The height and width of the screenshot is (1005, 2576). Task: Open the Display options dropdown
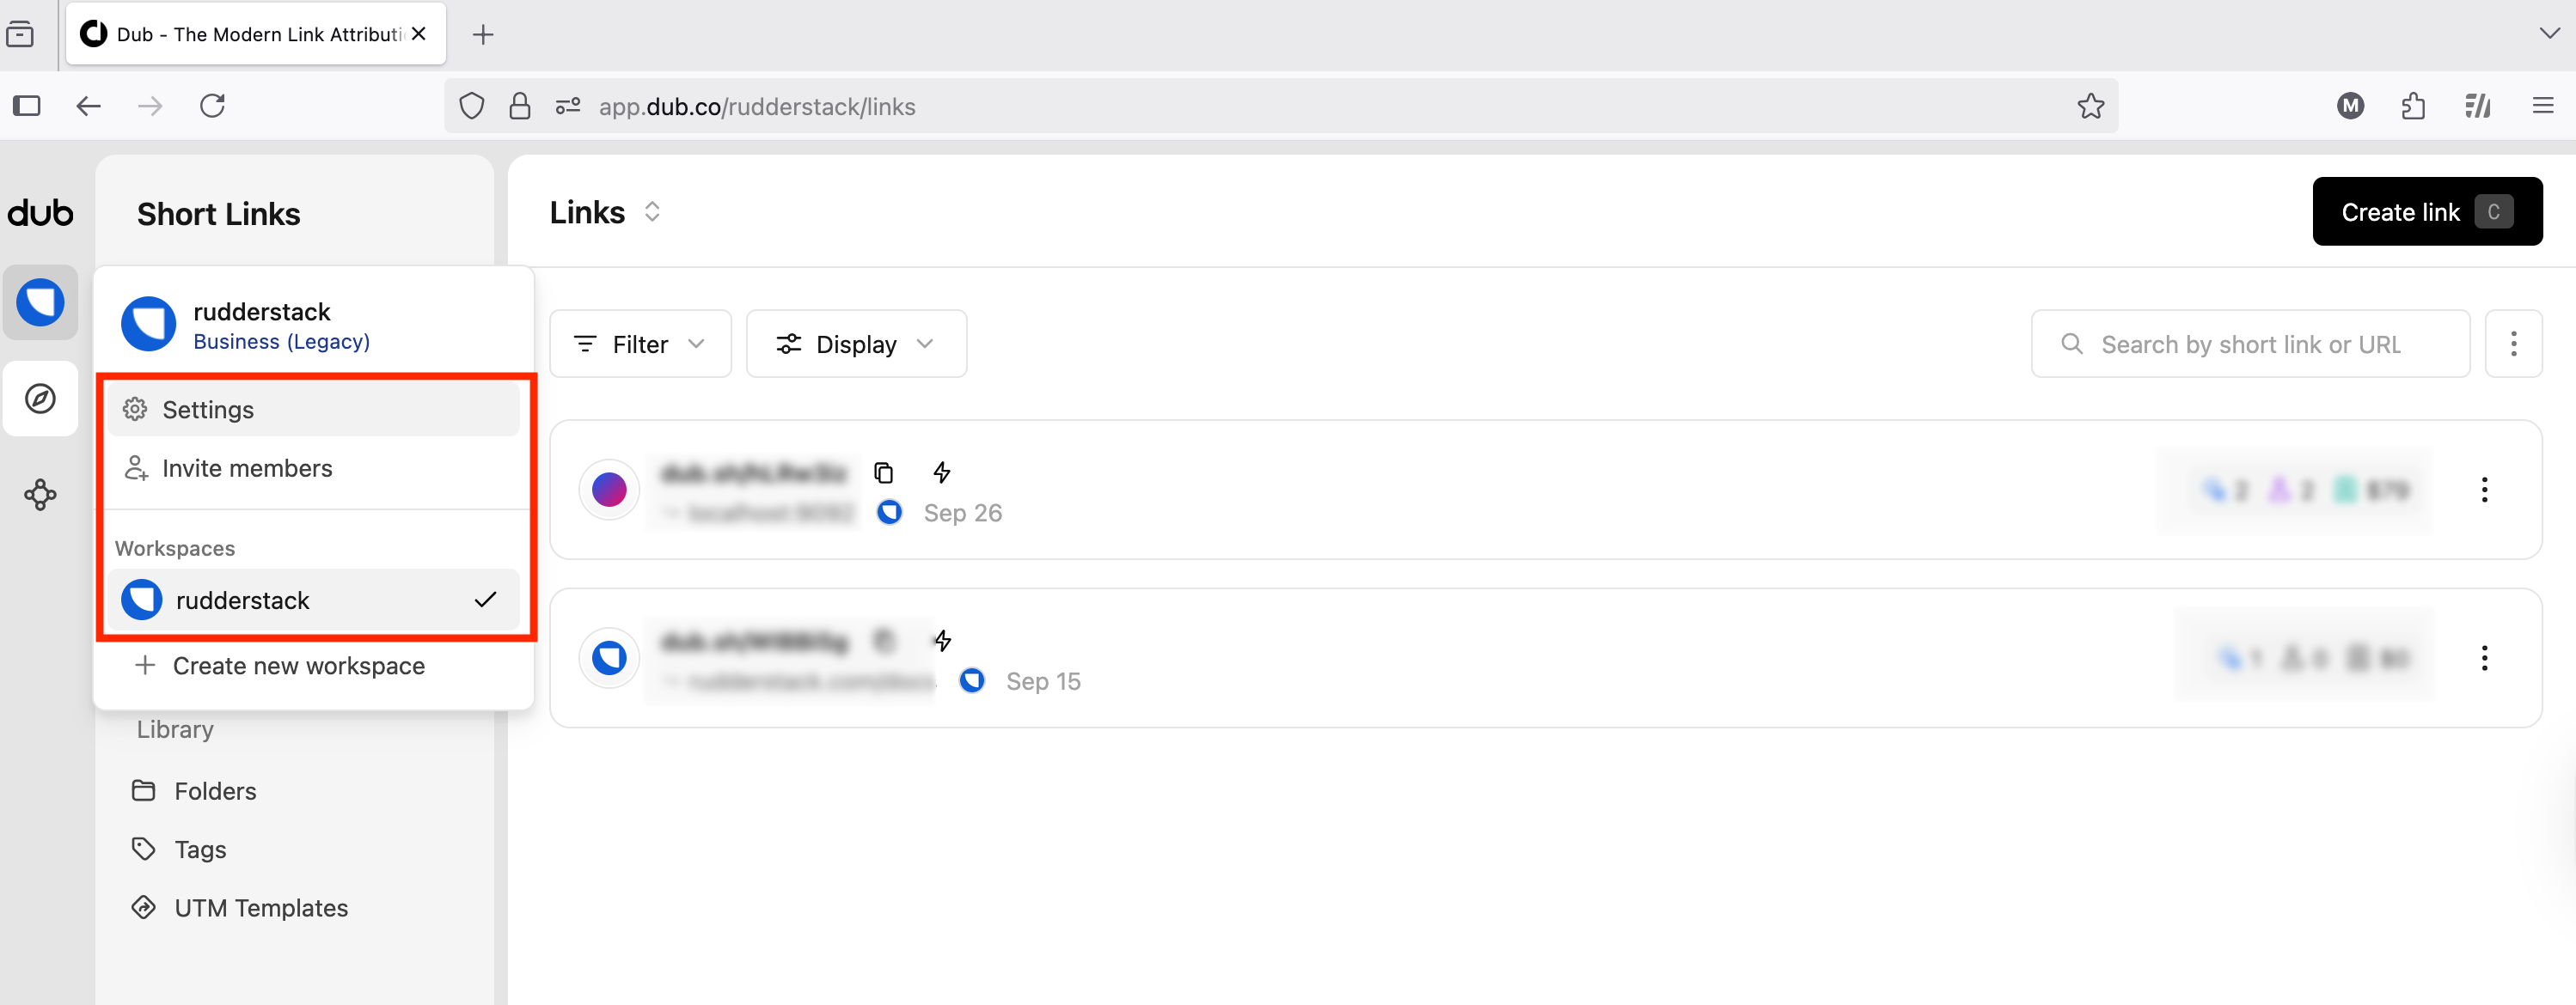pyautogui.click(x=856, y=344)
